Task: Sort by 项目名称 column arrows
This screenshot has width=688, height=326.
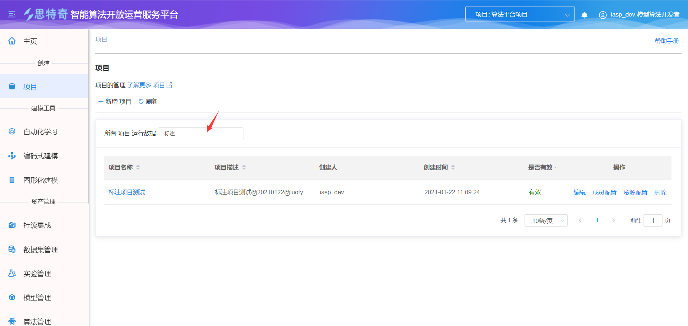Action: [138, 167]
